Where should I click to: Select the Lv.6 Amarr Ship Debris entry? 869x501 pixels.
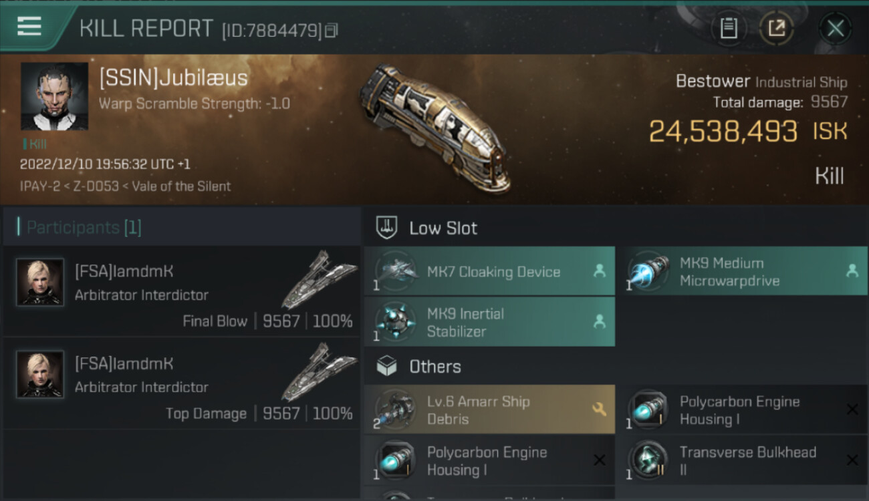coord(479,410)
